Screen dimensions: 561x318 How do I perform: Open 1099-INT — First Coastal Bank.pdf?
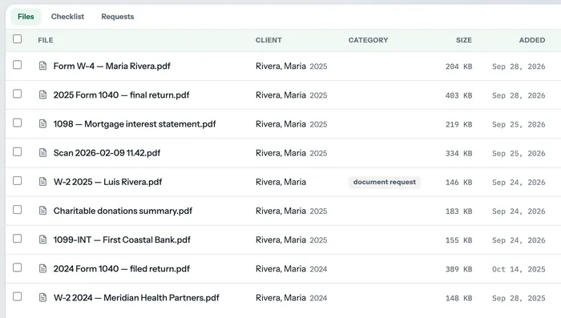[122, 240]
